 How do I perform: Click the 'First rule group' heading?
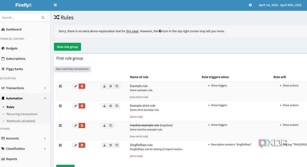[69, 59]
